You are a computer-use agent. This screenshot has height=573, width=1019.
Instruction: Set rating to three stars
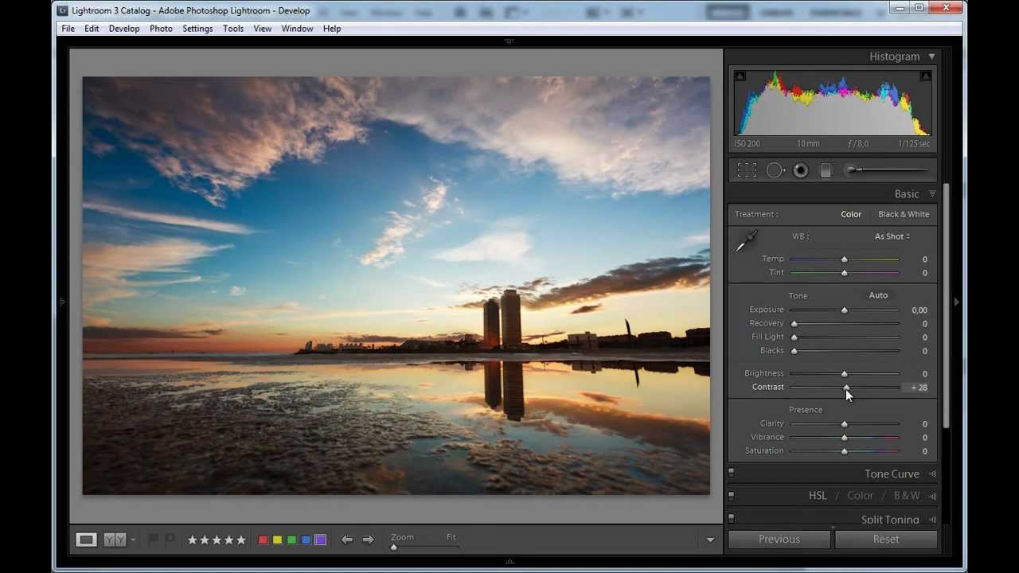click(x=217, y=540)
